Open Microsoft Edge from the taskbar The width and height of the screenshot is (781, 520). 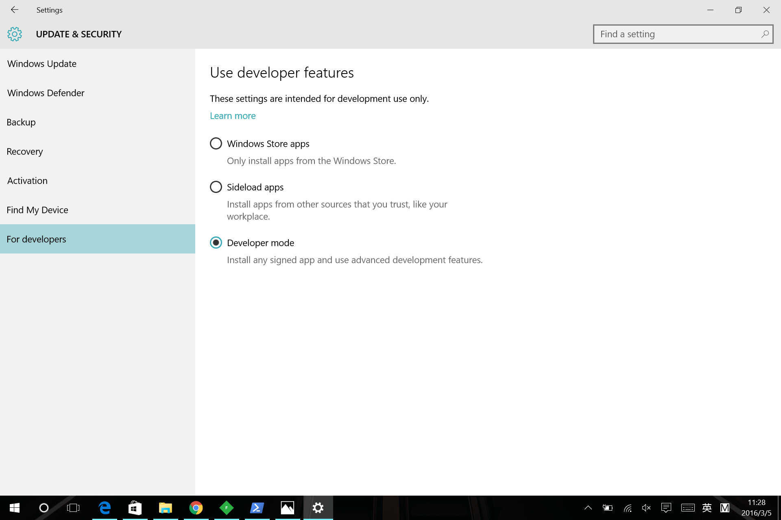click(105, 508)
